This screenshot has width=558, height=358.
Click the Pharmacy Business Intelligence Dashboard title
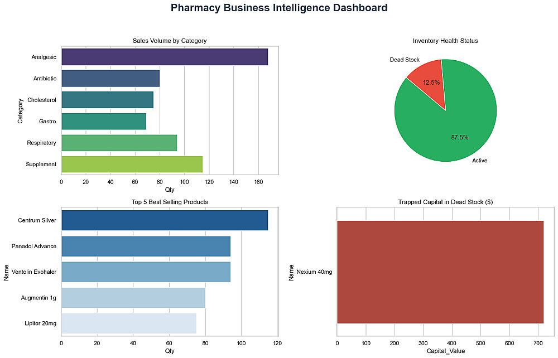coord(279,8)
